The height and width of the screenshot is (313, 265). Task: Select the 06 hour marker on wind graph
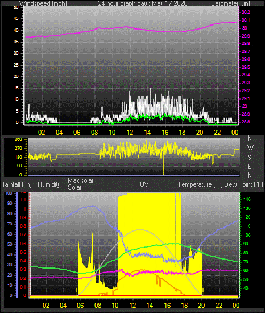pyautogui.click(x=77, y=133)
